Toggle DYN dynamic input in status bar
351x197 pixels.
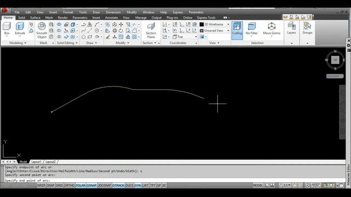click(138, 186)
